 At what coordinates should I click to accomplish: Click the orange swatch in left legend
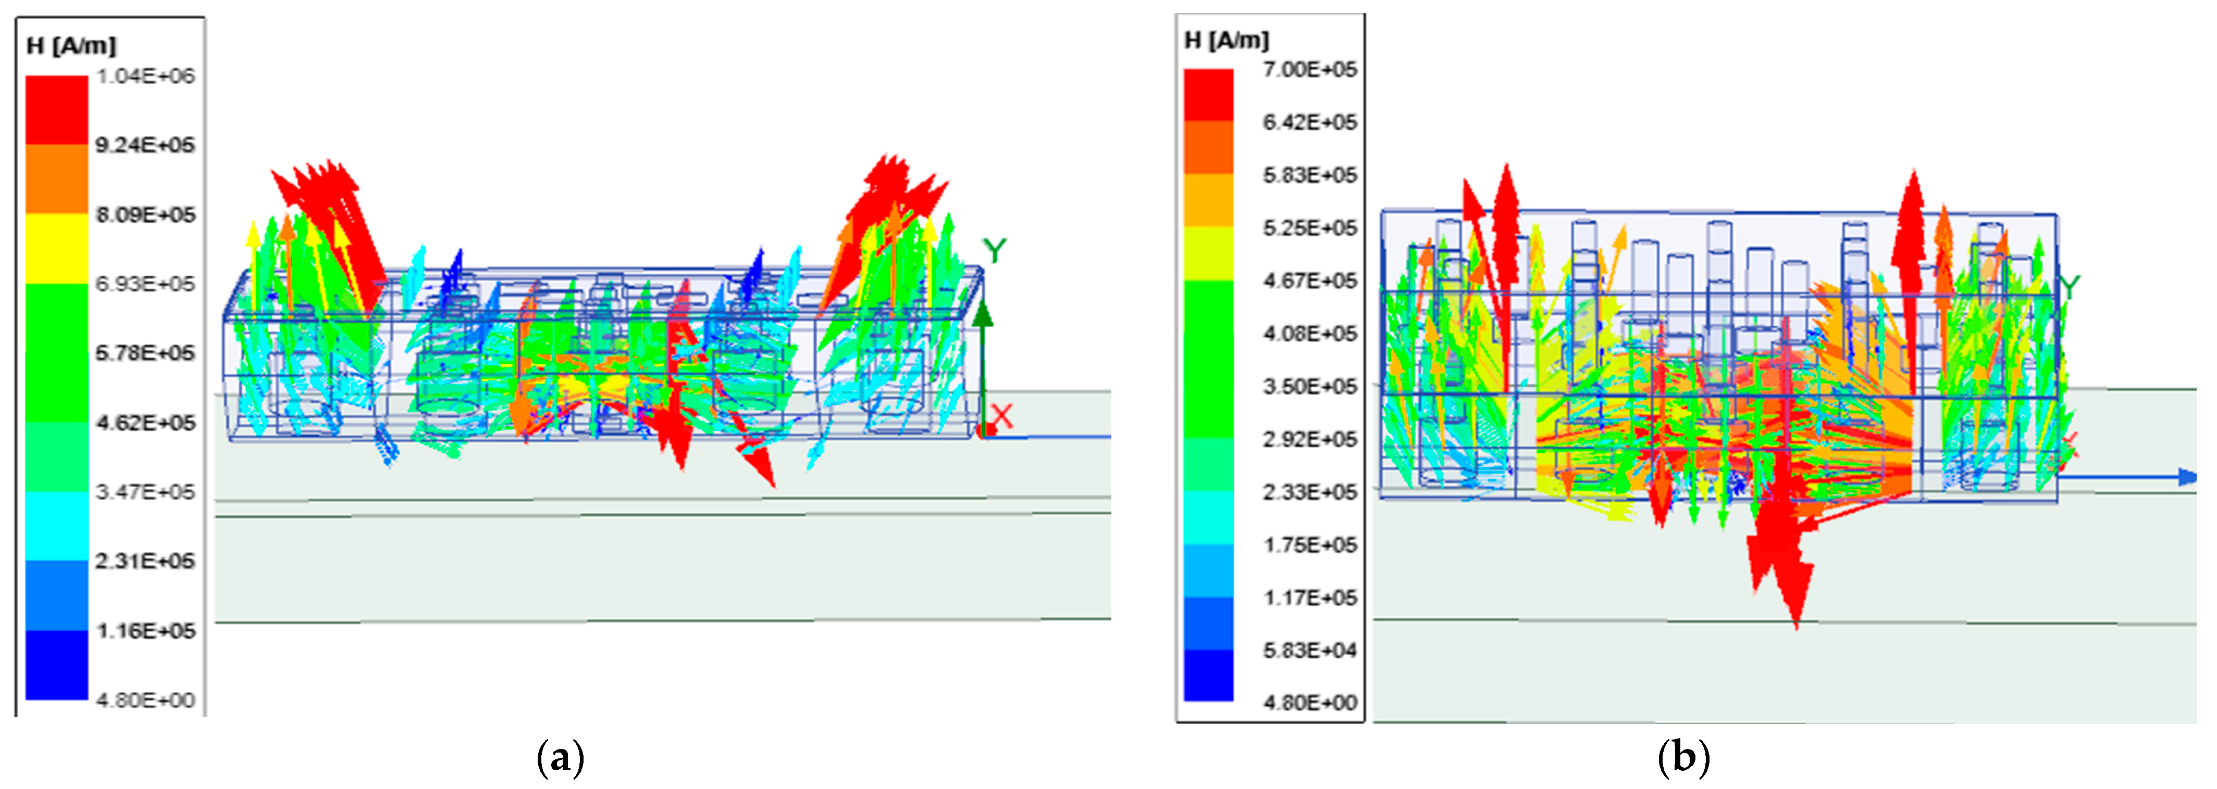point(56,178)
